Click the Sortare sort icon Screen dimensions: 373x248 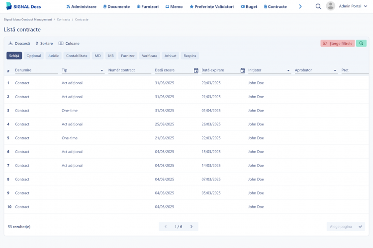click(x=37, y=44)
